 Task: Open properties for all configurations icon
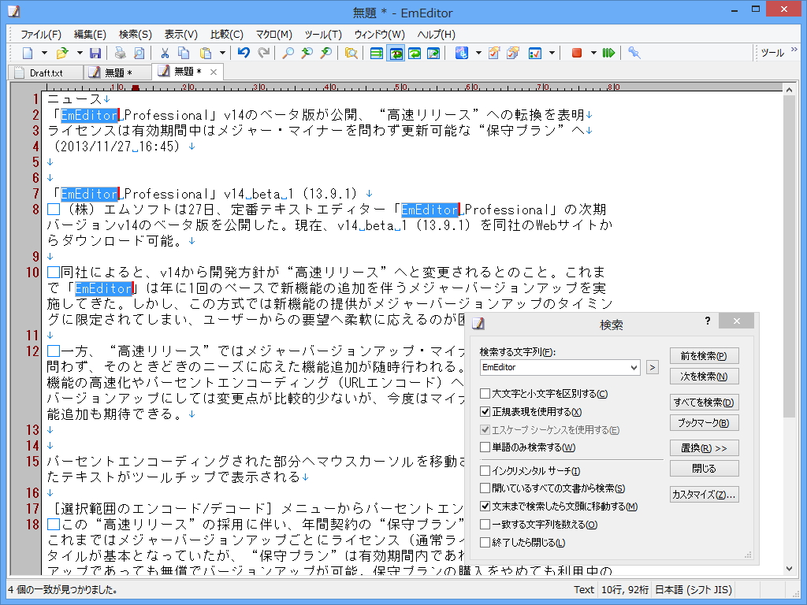click(513, 53)
